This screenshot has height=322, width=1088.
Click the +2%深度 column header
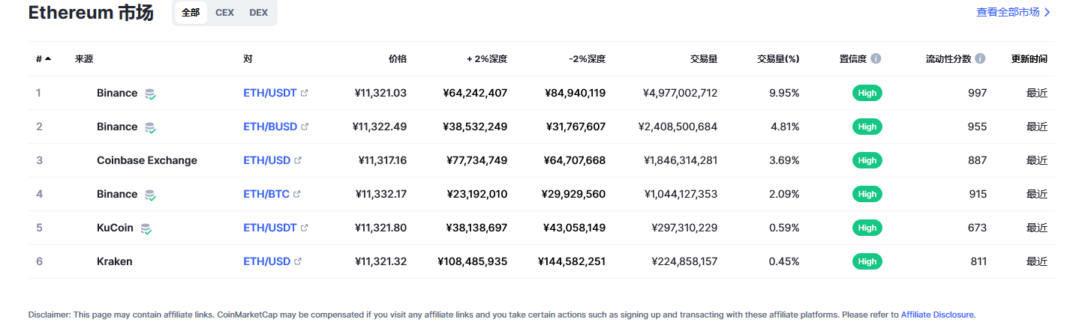[487, 58]
